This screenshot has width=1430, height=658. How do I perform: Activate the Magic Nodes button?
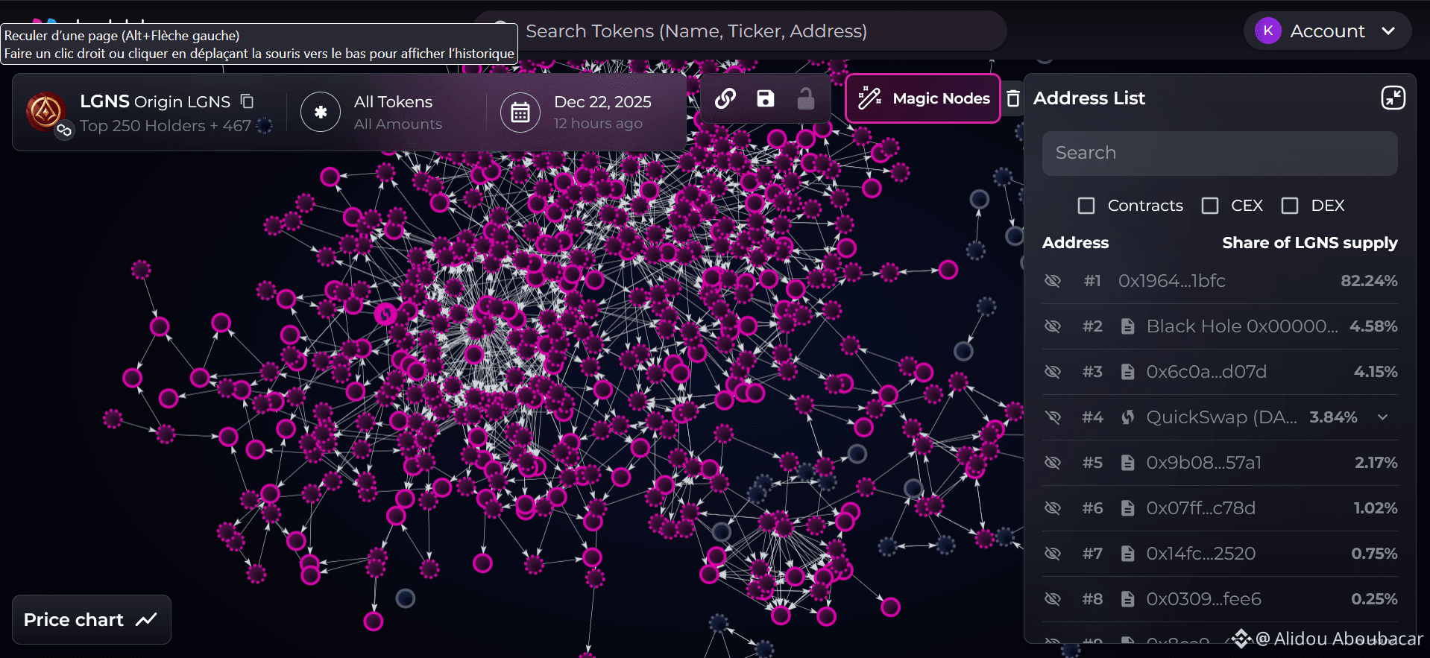pyautogui.click(x=923, y=98)
